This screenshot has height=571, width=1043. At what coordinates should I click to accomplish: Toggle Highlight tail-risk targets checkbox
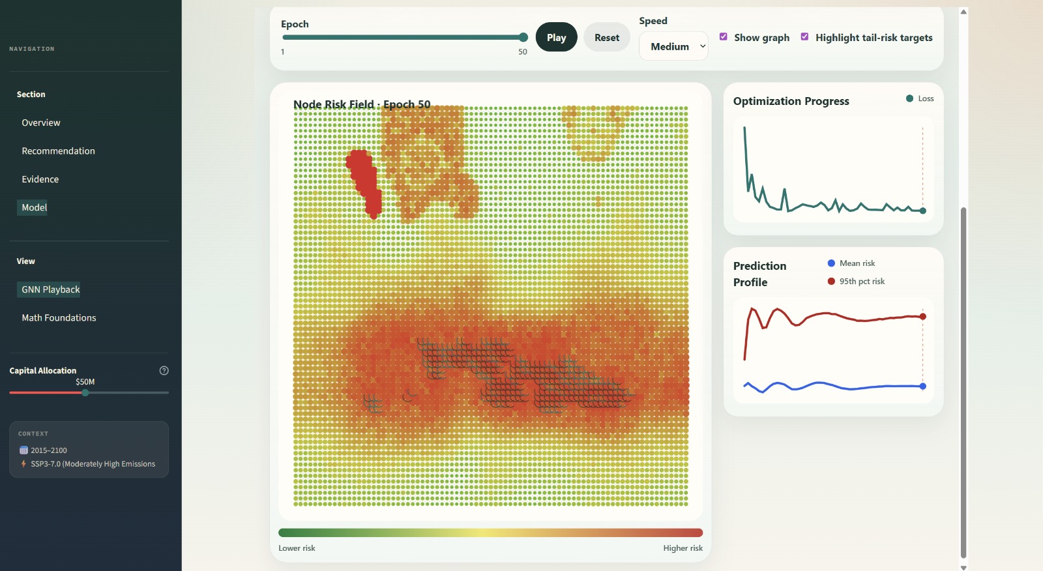click(x=805, y=37)
